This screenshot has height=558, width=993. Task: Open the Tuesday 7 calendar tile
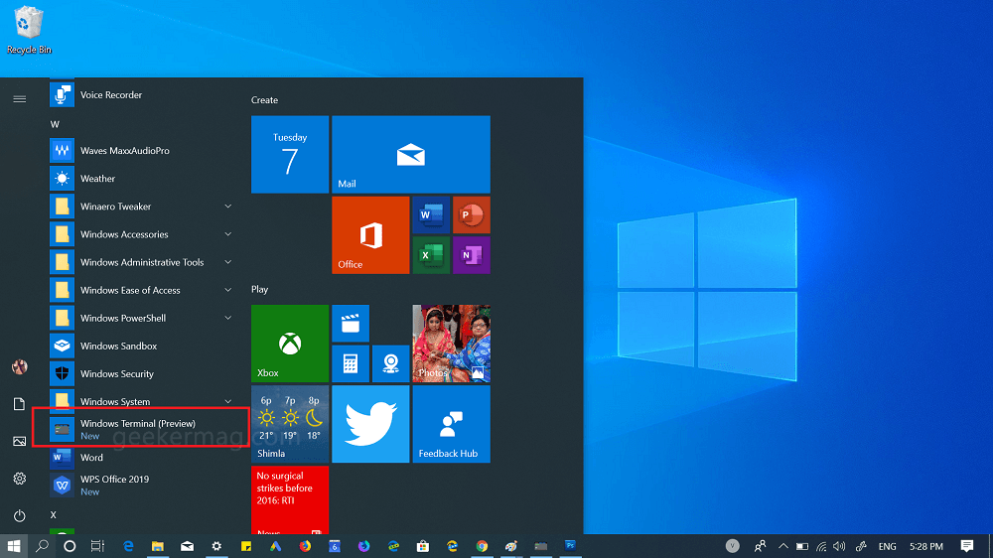click(x=290, y=155)
